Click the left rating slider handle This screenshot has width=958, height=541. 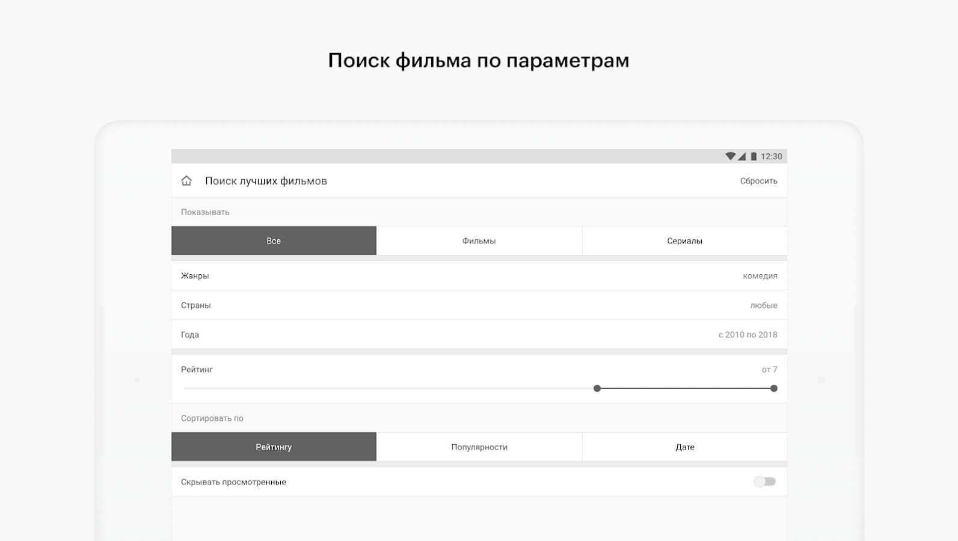[597, 388]
